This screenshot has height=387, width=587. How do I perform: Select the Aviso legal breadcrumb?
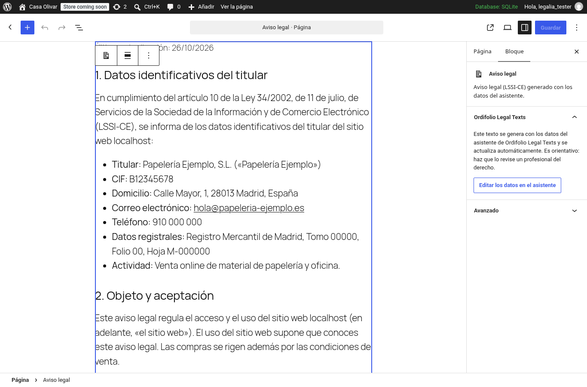(x=56, y=380)
